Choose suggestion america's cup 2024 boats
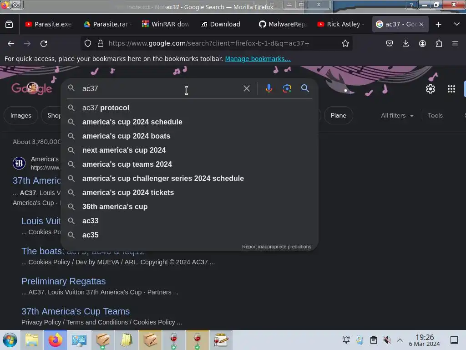Screen dimensions: 466x350 tap(190, 136)
